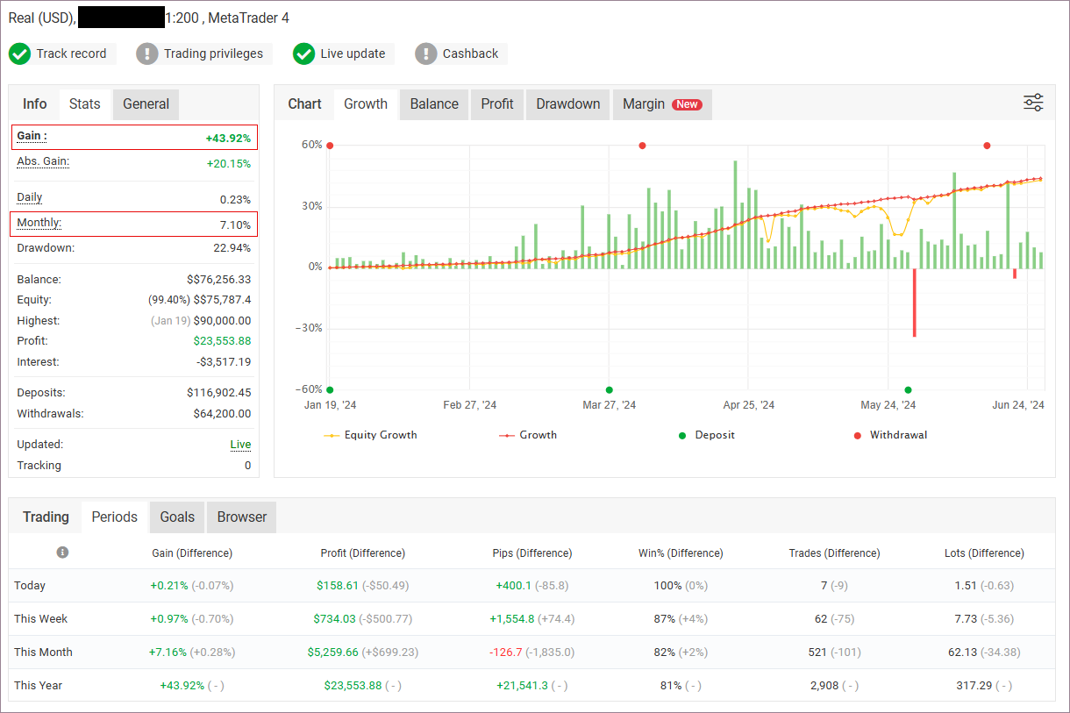The image size is (1070, 713).
Task: Click the Gain (Difference) column header
Action: 192,553
